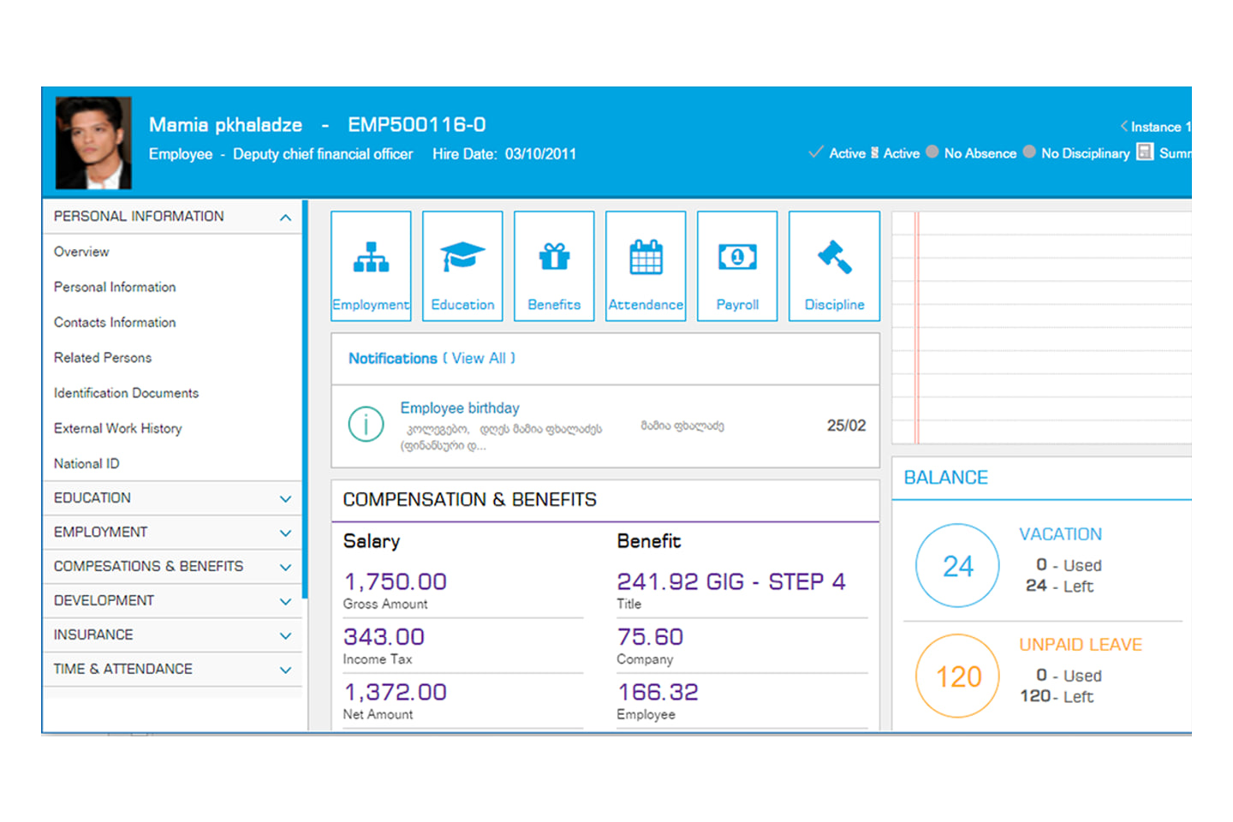Click the 1,750.00 Gross Amount value
1233x822 pixels.
click(395, 581)
